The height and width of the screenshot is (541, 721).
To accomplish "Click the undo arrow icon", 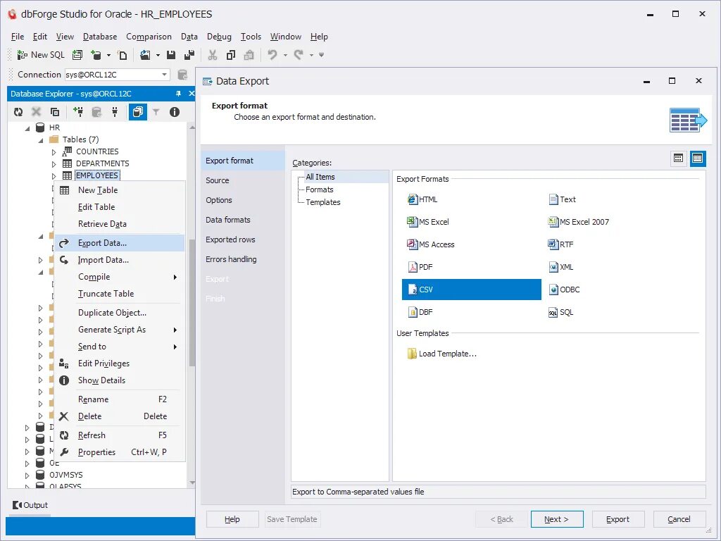I will coord(272,55).
